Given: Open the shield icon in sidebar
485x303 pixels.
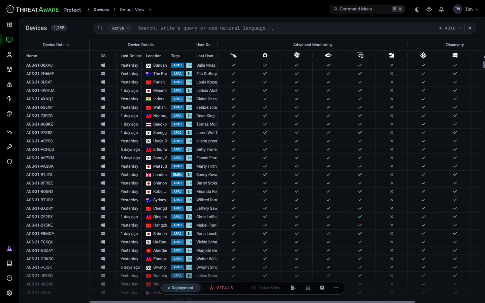Looking at the screenshot, I should coord(9,162).
